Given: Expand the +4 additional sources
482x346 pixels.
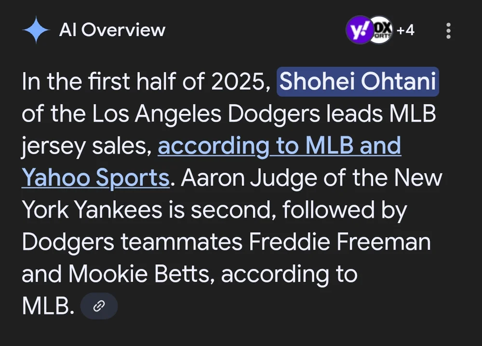Looking at the screenshot, I should point(405,30).
